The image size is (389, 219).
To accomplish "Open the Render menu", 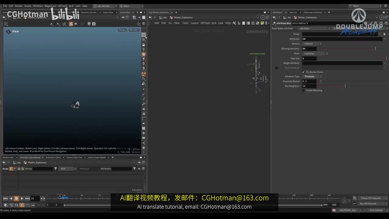I will click(x=19, y=6).
